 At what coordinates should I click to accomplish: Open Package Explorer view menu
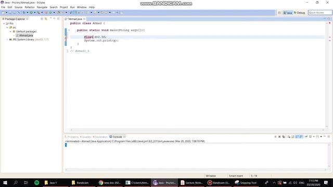tap(51, 18)
